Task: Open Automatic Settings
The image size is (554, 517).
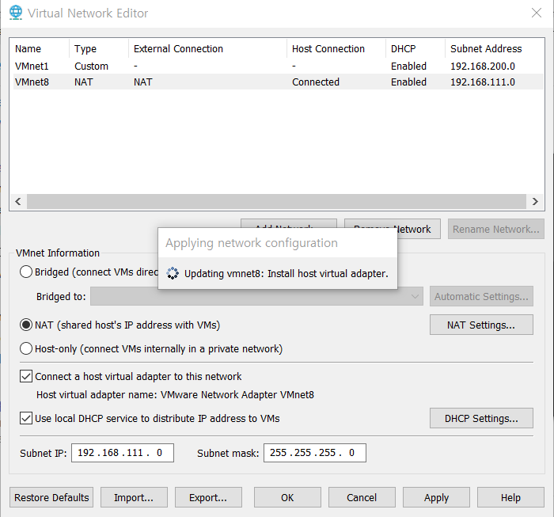Action: (481, 296)
